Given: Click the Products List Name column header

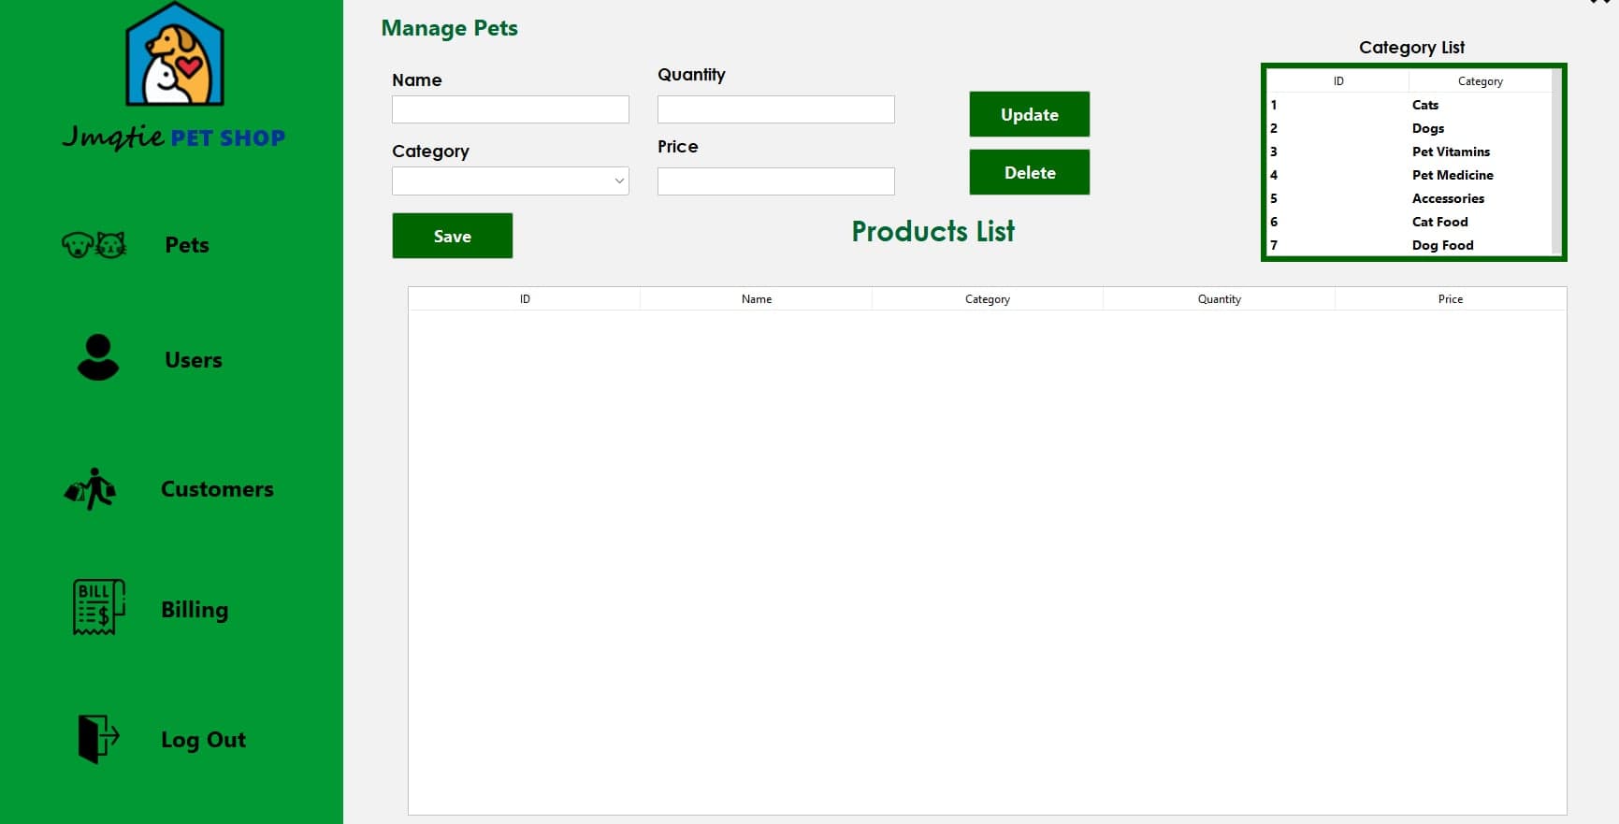Looking at the screenshot, I should pos(757,299).
